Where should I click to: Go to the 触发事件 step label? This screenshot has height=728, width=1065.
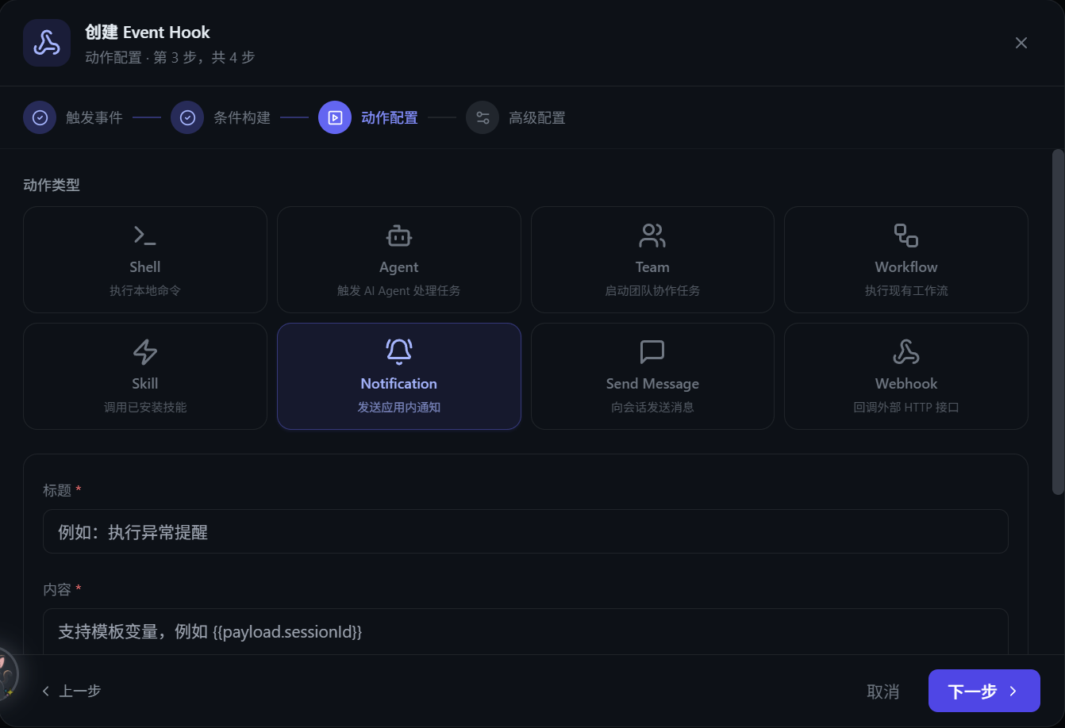(94, 117)
